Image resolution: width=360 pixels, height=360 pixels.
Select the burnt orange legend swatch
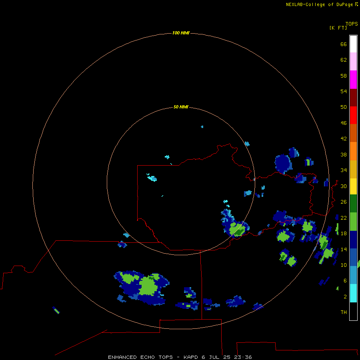point(353,133)
